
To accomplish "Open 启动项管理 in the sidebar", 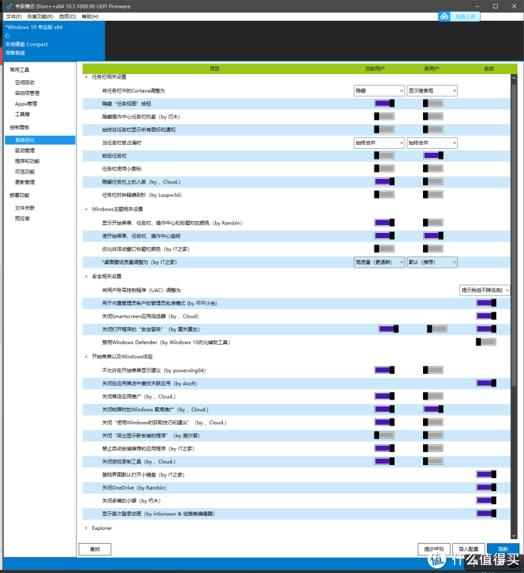I will (x=27, y=93).
